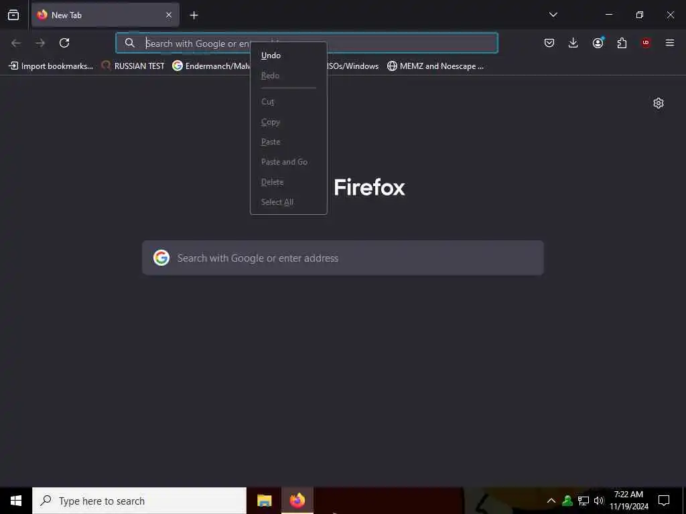Click the Google logo in search box

click(x=161, y=258)
